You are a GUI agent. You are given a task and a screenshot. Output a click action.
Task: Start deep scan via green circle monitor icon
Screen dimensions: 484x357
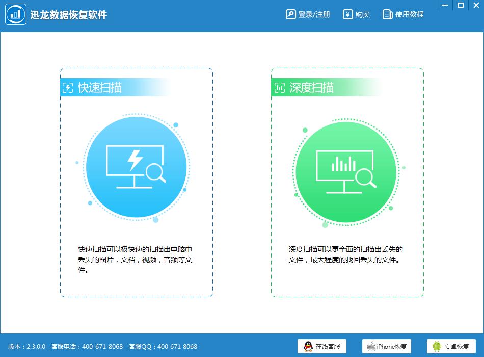pyautogui.click(x=346, y=172)
